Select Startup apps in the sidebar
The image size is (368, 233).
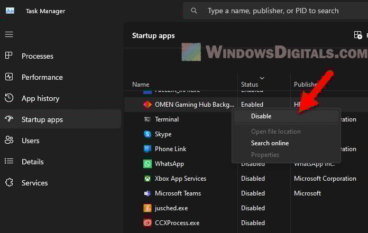coord(61,119)
